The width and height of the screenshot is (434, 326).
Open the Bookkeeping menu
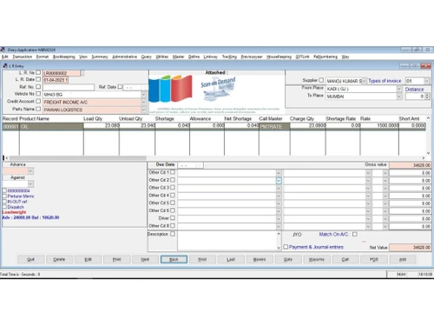coord(64,57)
